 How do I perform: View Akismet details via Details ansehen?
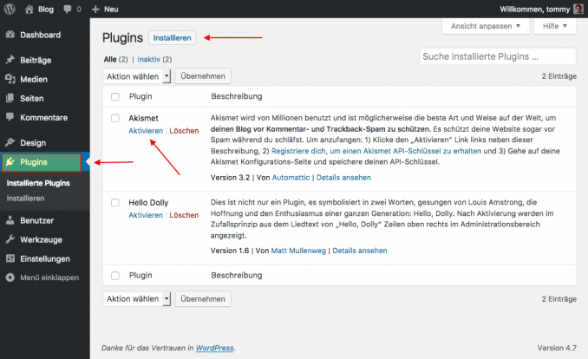click(x=343, y=178)
